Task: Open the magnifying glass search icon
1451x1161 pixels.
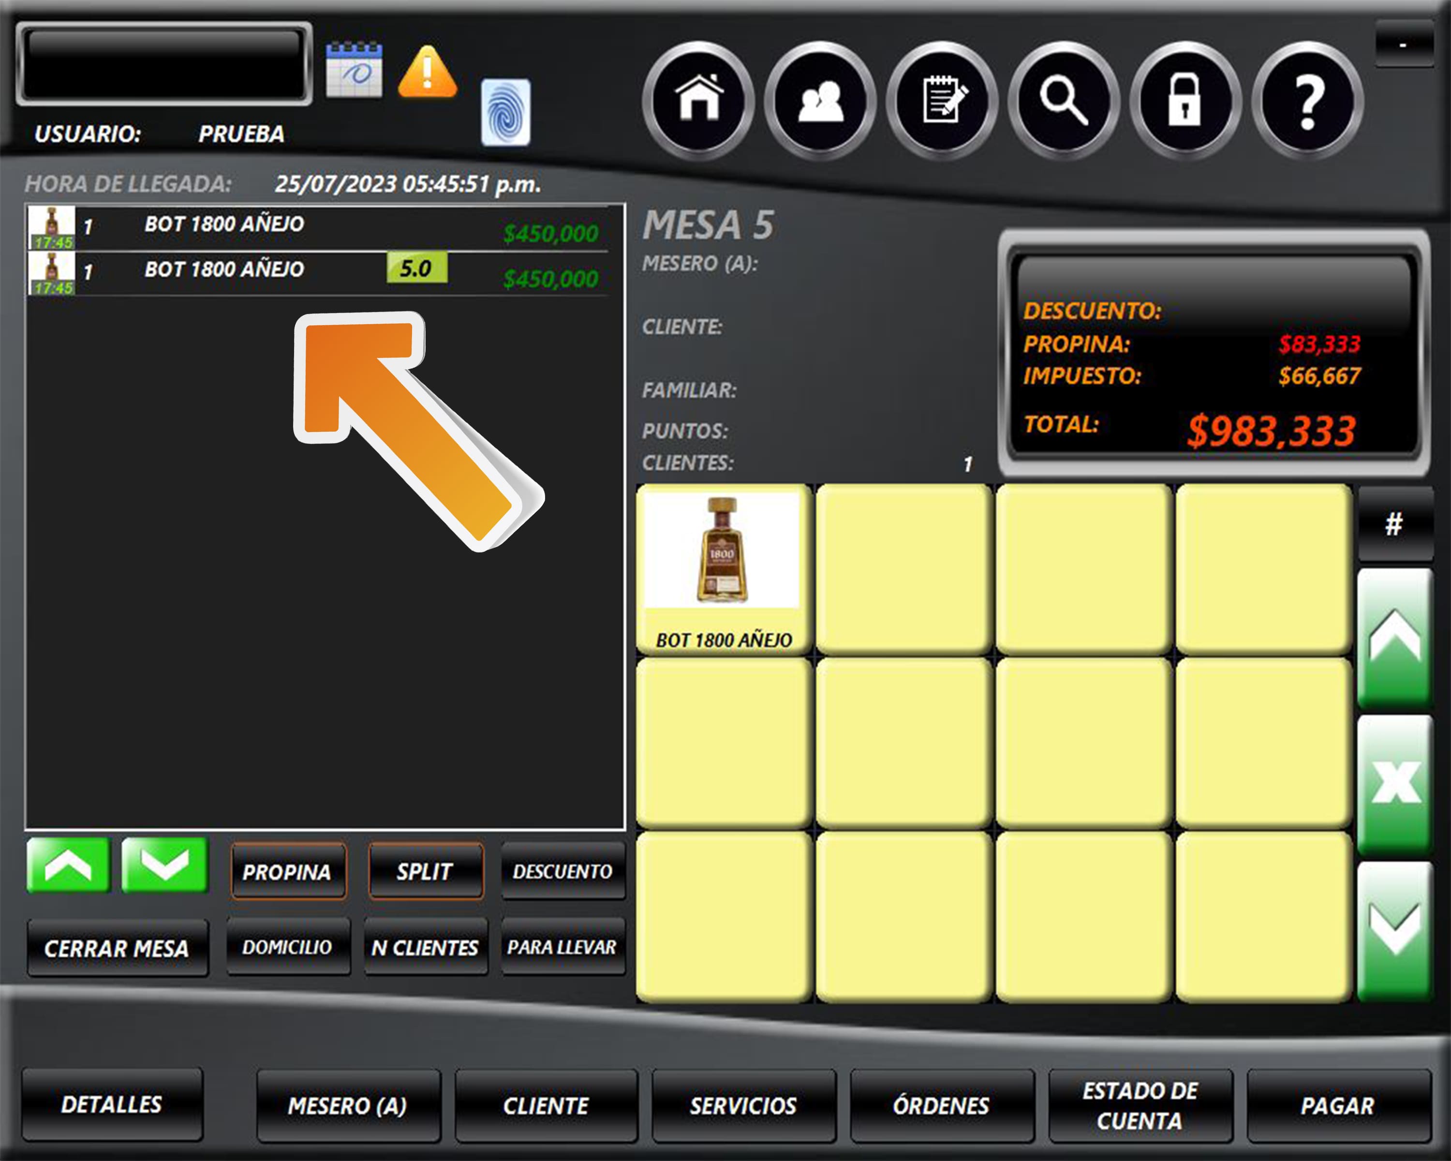Action: (1064, 100)
